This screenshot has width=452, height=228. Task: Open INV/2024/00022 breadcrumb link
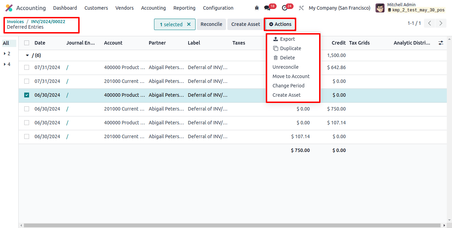[48, 21]
